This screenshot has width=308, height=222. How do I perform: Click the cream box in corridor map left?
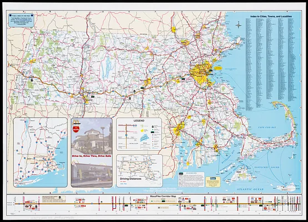[54, 199]
